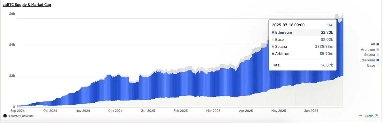Click the Ethereum row in tooltip
Viewport: 383px width, 123px height.
[x=302, y=32]
